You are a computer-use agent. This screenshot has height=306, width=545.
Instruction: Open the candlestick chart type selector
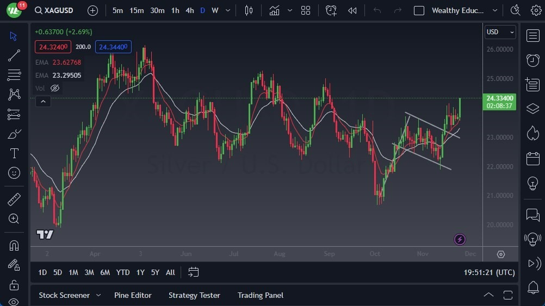[249, 10]
